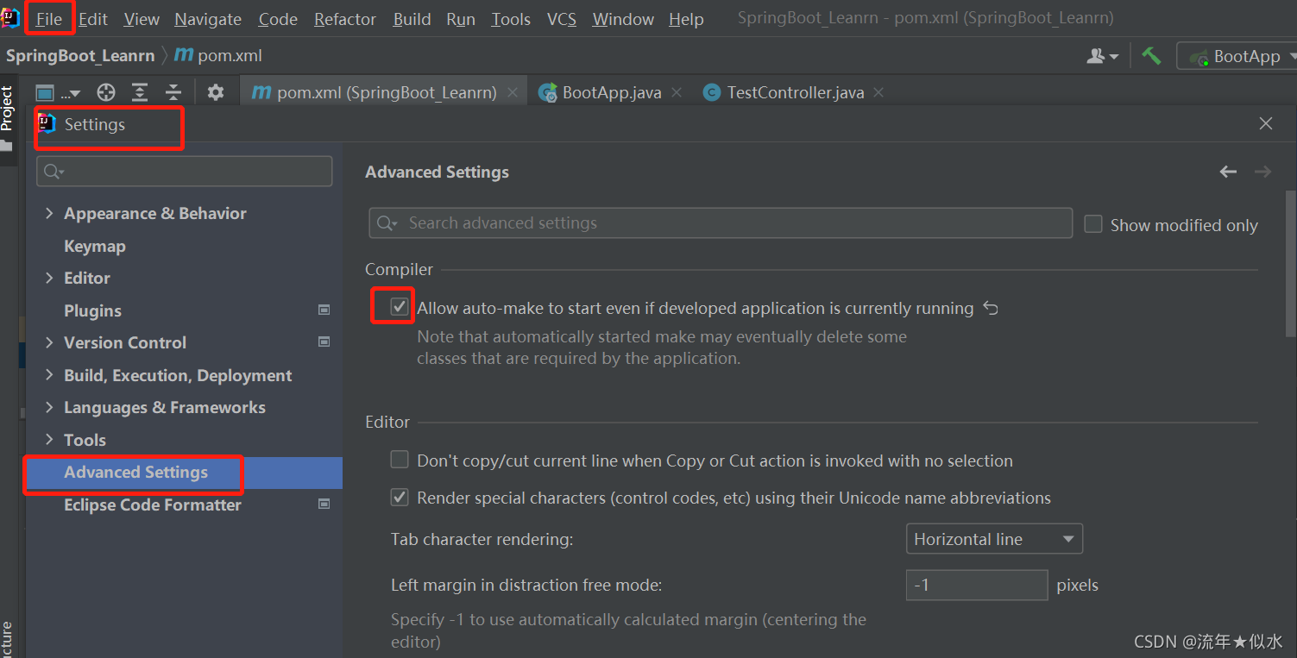Screen dimensions: 1297x658
Task: Click Left margin distraction free value field
Action: [x=977, y=585]
